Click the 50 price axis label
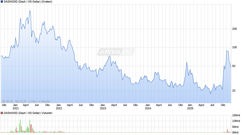 click(234, 66)
